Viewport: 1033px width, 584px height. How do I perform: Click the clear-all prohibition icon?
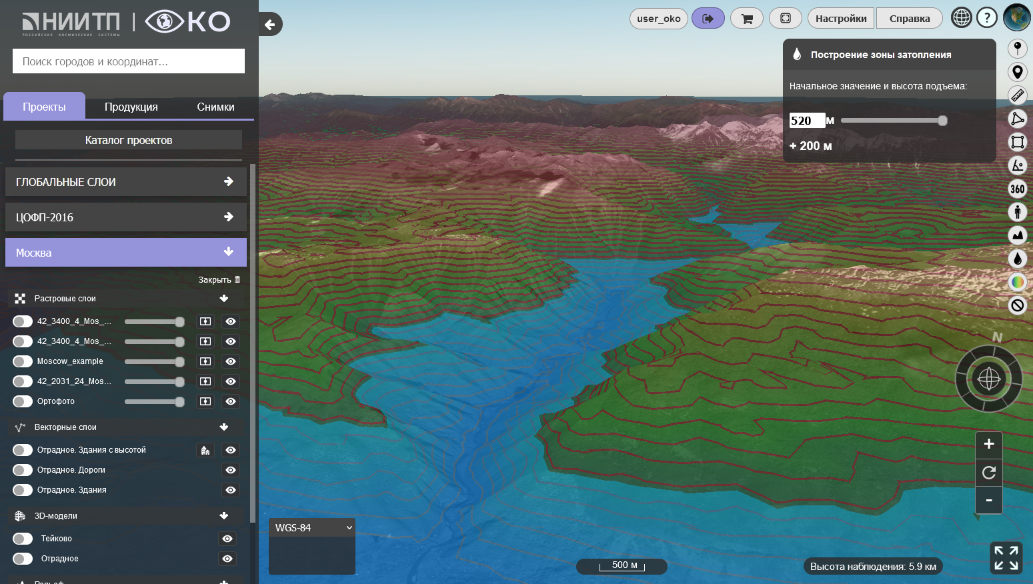1017,305
